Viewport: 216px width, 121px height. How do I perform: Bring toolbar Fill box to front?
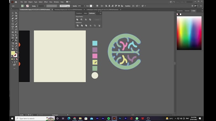point(13,53)
